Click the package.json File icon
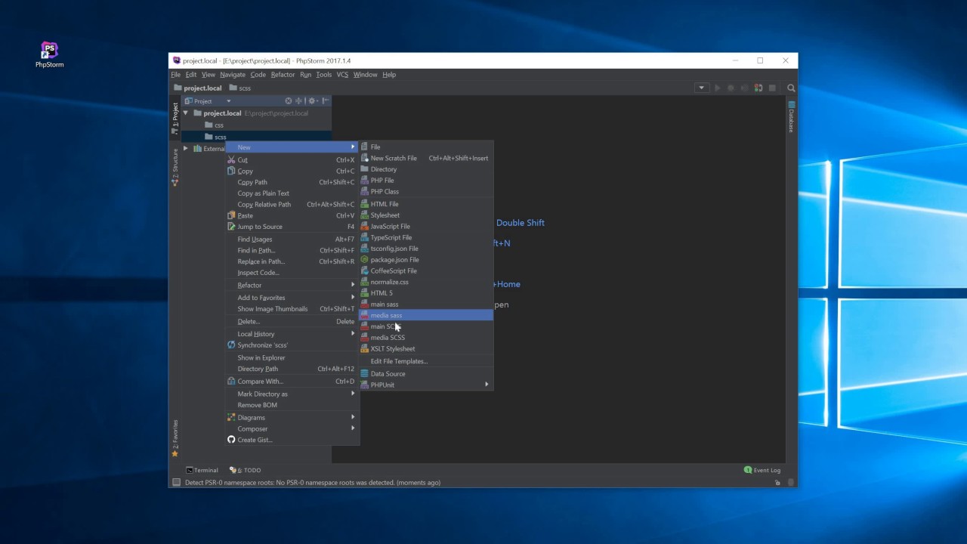The height and width of the screenshot is (544, 967). point(364,260)
